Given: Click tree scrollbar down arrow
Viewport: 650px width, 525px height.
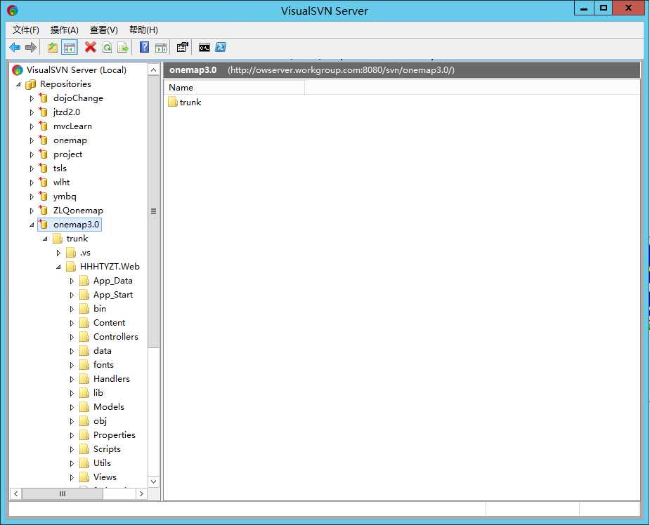Looking at the screenshot, I should [153, 481].
